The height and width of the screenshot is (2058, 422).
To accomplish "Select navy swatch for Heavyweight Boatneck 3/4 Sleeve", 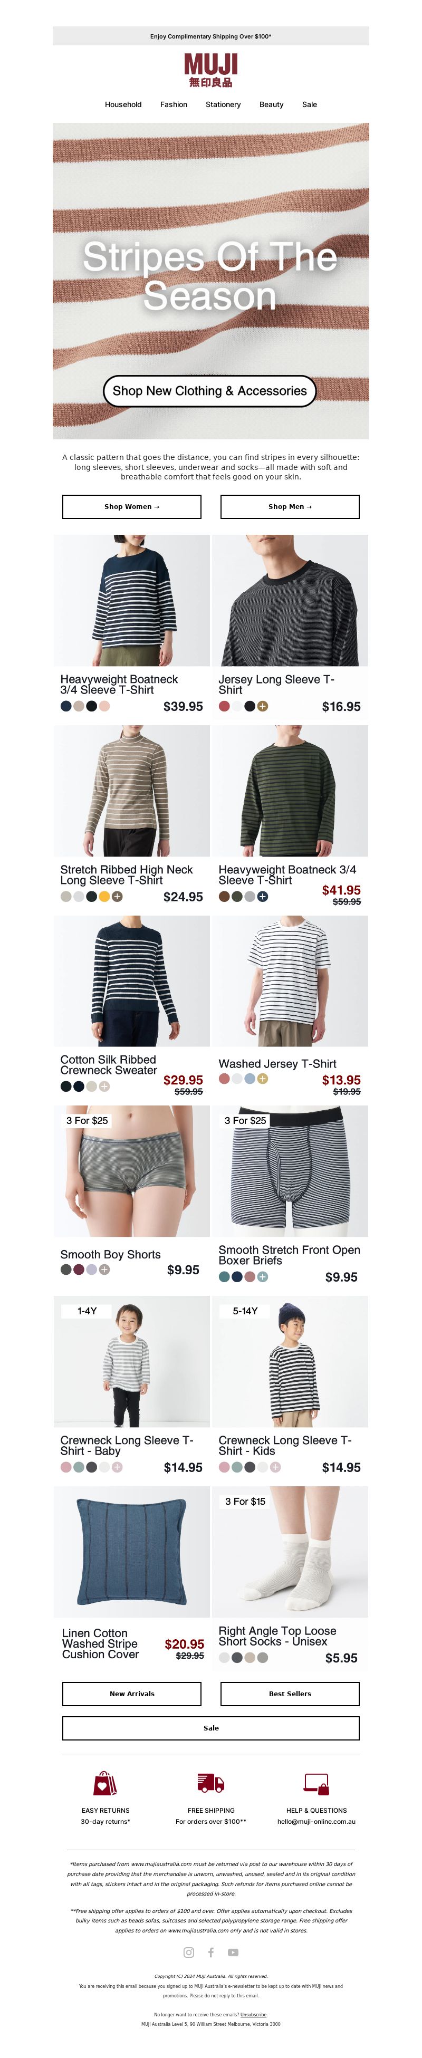I will [66, 706].
